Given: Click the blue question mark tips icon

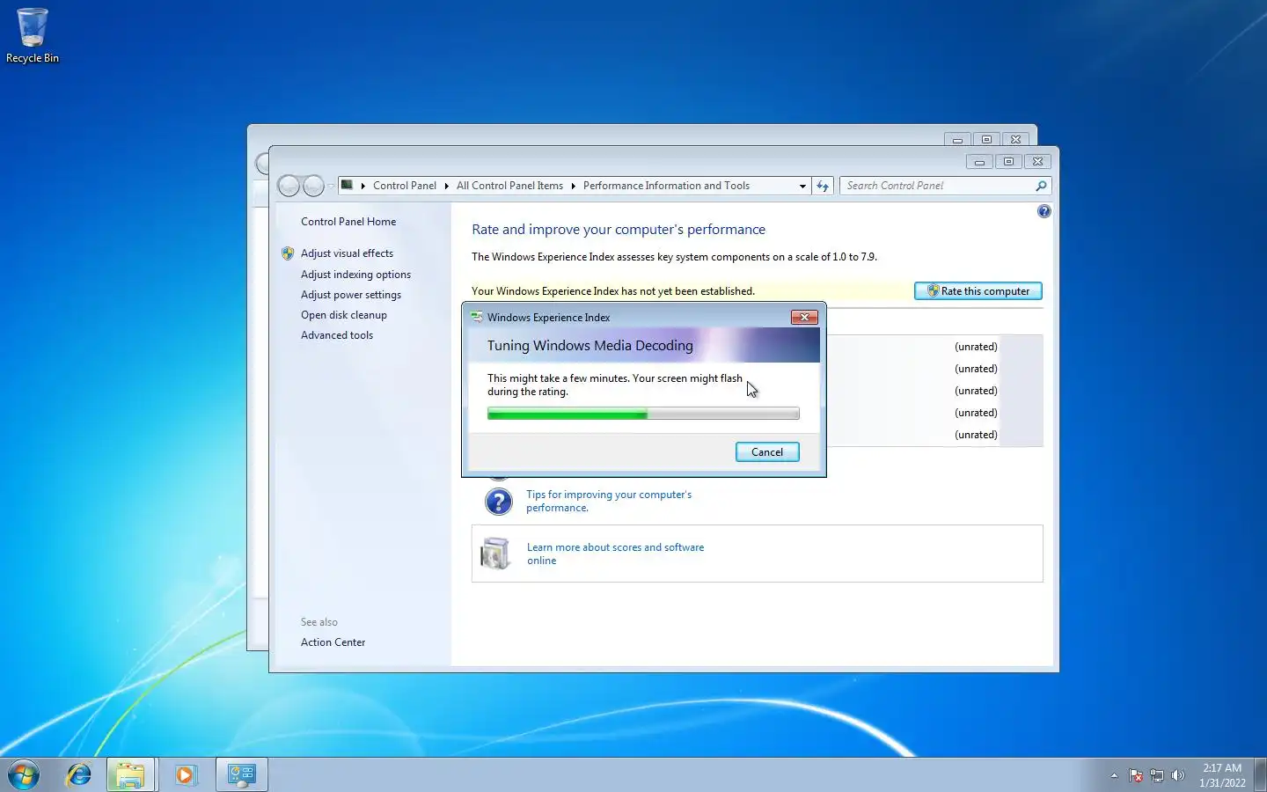Looking at the screenshot, I should [x=498, y=502].
